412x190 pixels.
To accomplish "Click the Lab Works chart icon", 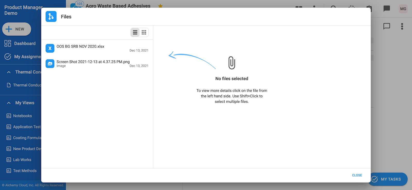I will tap(9, 160).
